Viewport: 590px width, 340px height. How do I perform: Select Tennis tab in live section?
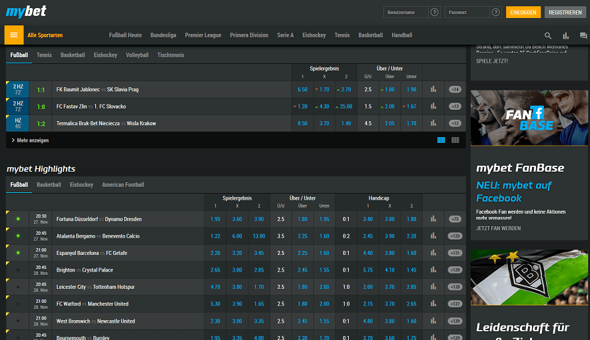44,55
